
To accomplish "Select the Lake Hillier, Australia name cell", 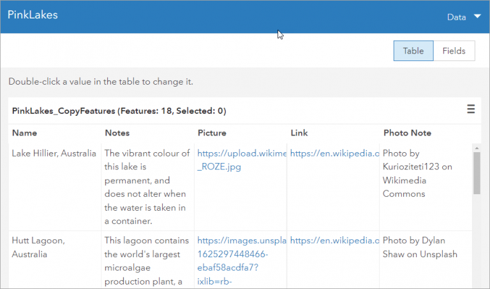I will [x=54, y=153].
